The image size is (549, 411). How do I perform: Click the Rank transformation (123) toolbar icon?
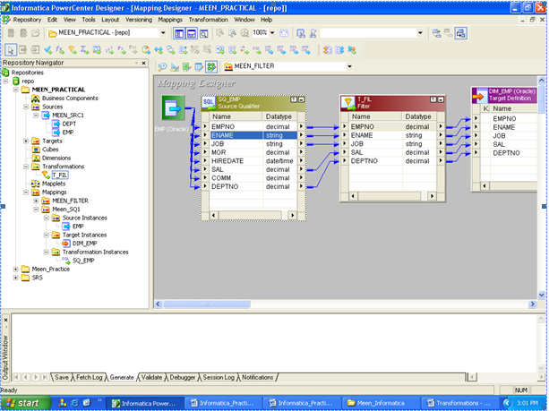tap(109, 50)
